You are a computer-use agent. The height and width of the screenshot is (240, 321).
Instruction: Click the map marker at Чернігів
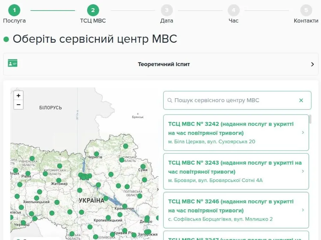pyautogui.click(x=97, y=154)
